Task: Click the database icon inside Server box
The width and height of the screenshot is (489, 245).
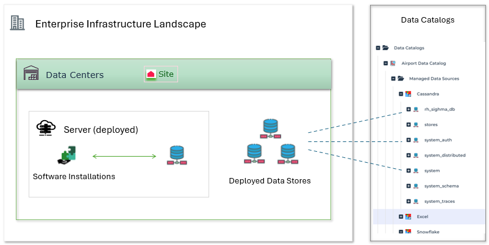Action: 176,156
